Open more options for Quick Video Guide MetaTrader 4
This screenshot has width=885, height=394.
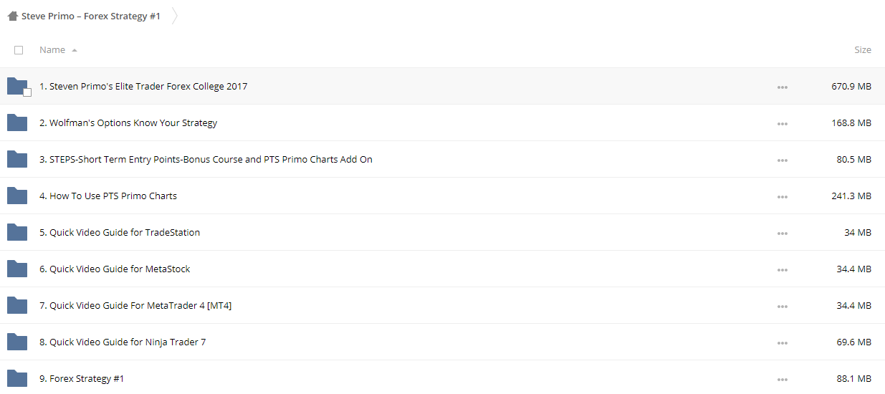click(782, 307)
